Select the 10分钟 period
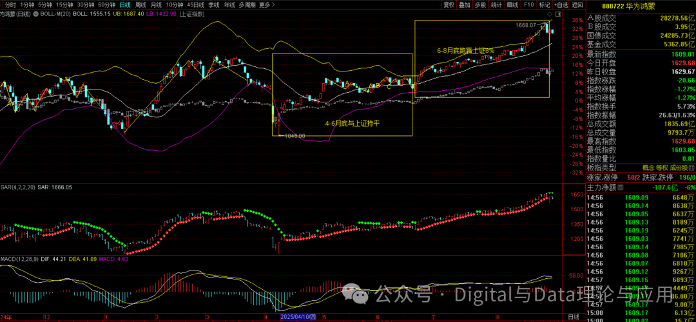This screenshot has width=696, height=322. [x=175, y=5]
